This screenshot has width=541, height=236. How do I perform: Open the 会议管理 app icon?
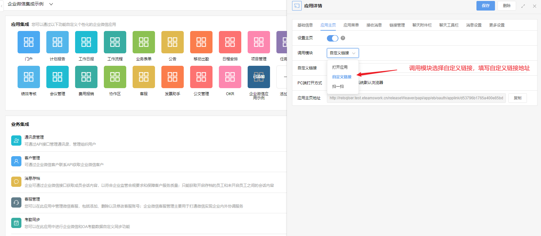tap(58, 77)
